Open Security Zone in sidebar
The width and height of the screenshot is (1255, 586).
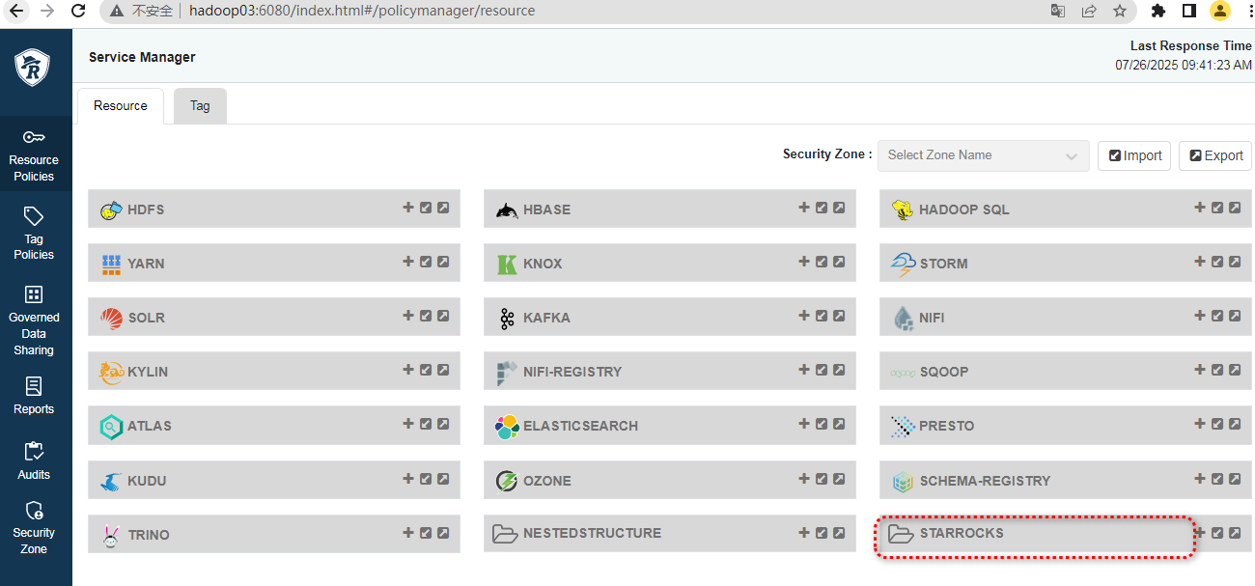tap(34, 528)
